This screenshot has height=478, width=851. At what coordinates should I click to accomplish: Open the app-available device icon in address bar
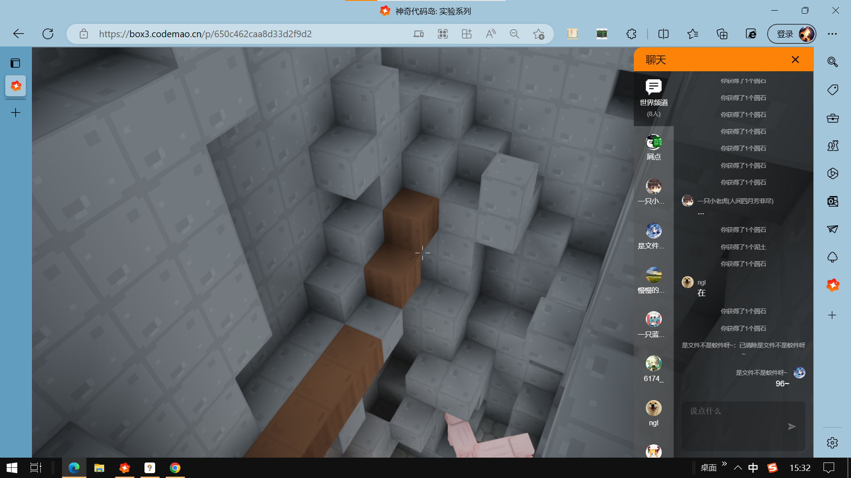click(x=418, y=34)
